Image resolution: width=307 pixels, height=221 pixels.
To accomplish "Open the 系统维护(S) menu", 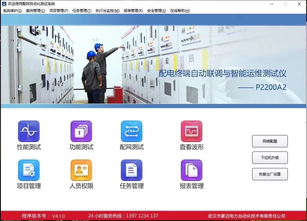I will [12, 11].
